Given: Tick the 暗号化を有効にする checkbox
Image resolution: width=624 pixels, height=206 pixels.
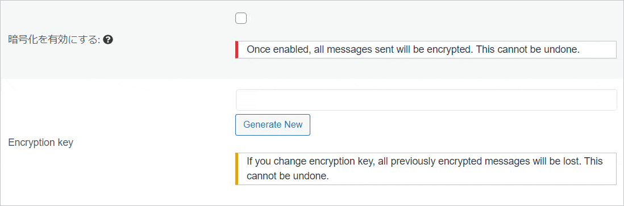Looking at the screenshot, I should tap(241, 18).
